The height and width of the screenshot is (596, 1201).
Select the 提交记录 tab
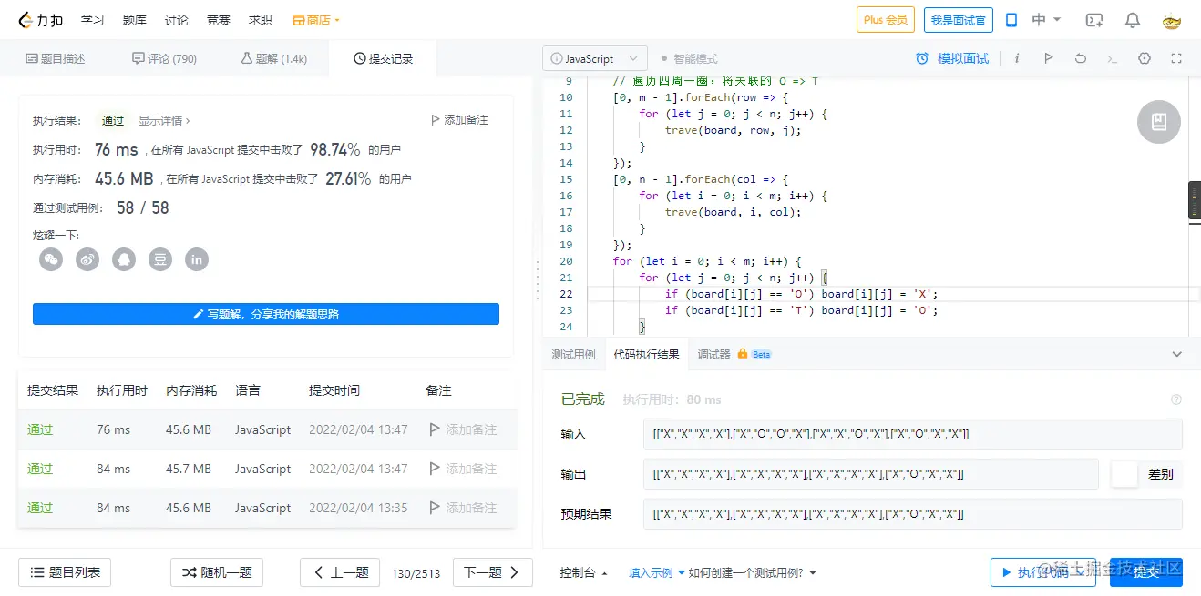(383, 58)
